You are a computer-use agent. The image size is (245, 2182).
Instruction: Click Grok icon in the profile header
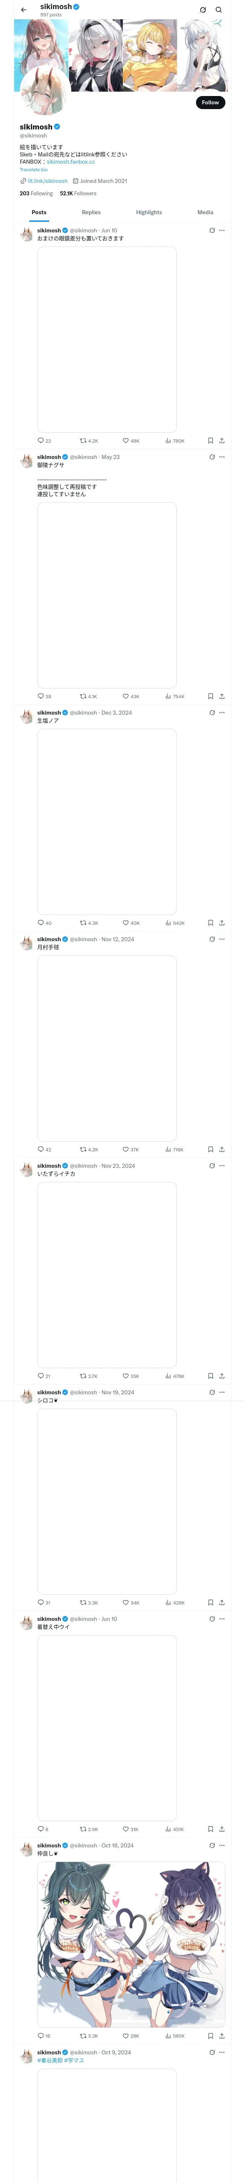(x=203, y=10)
